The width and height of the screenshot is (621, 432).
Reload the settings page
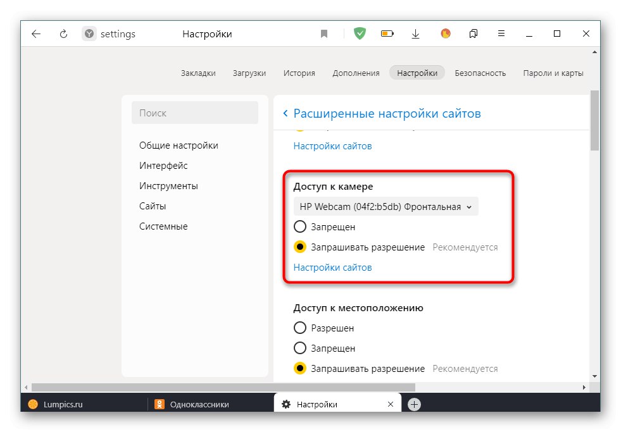tap(63, 34)
